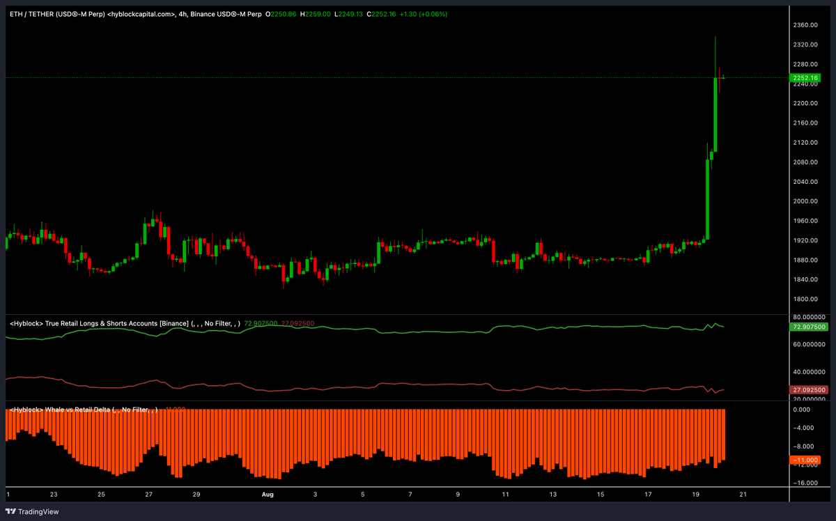Click the 2360.00 price axis label
The image size is (836, 521).
(804, 25)
